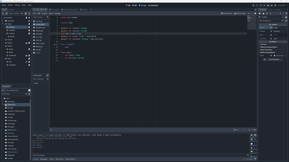Revert the Price property value
289x162 pixels.
tap(271, 35)
